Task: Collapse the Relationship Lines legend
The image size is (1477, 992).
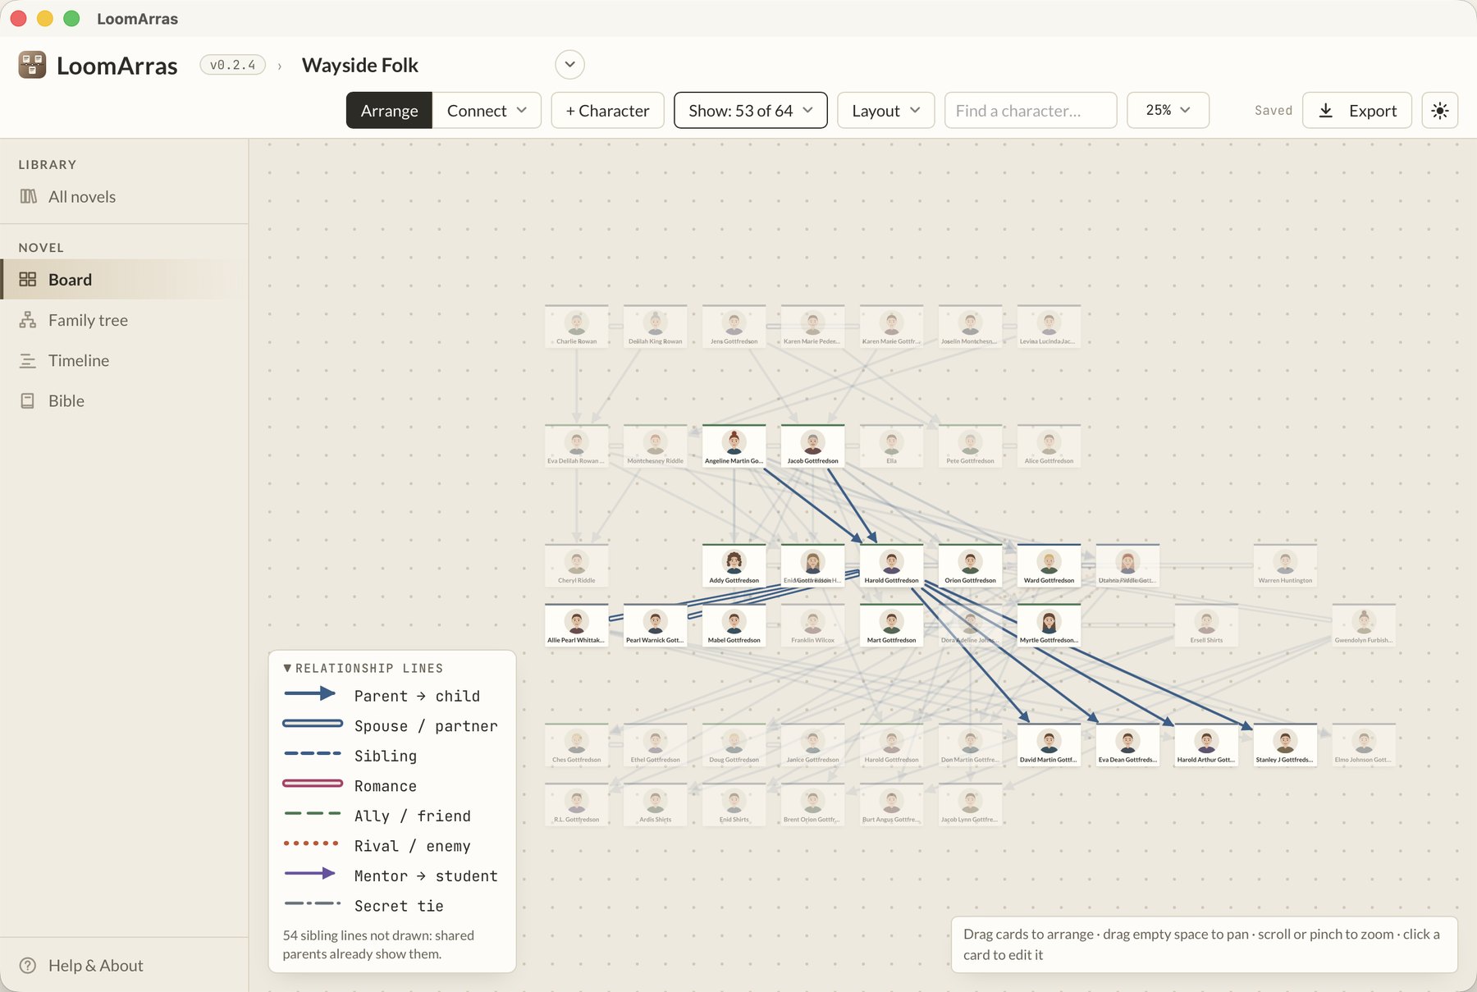Action: (363, 668)
